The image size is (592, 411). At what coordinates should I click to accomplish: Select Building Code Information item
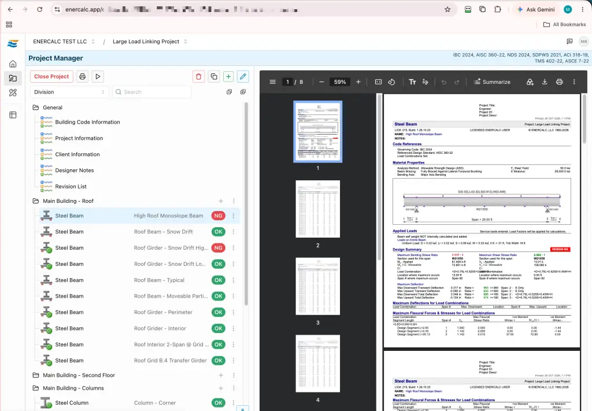(x=88, y=123)
